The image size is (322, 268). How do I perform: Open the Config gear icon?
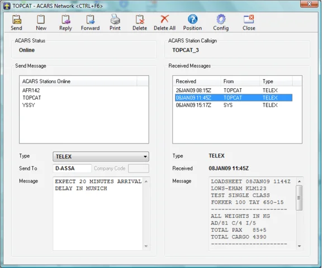point(221,22)
